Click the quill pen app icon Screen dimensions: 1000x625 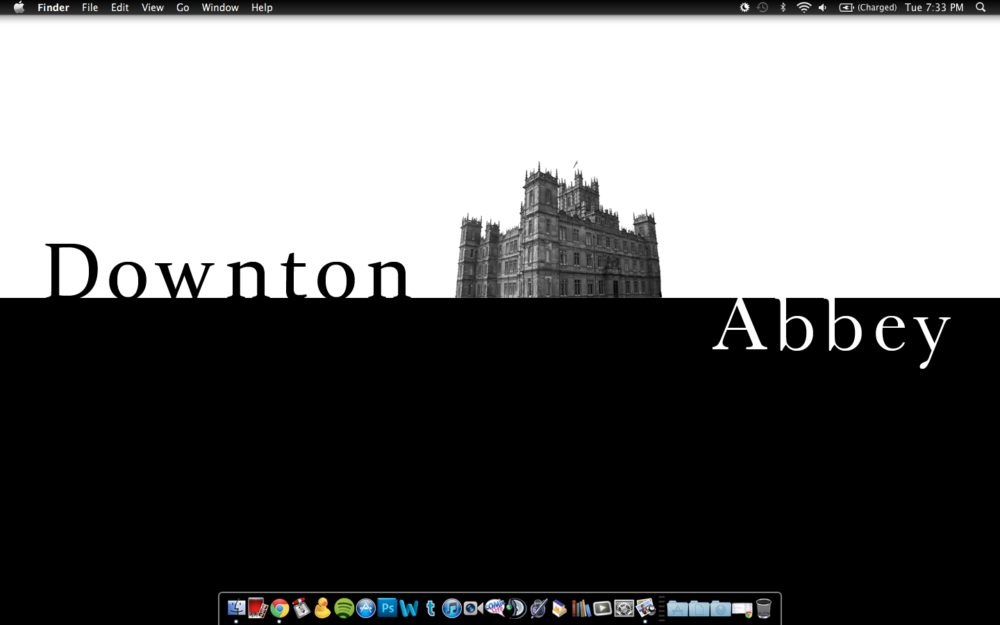(x=537, y=608)
